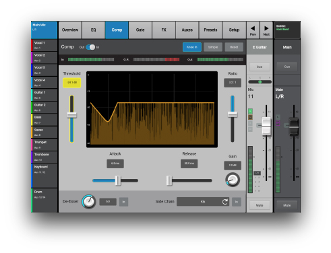Click the Main L/R fader cap
Screen dimensions: 331x253
294,126
